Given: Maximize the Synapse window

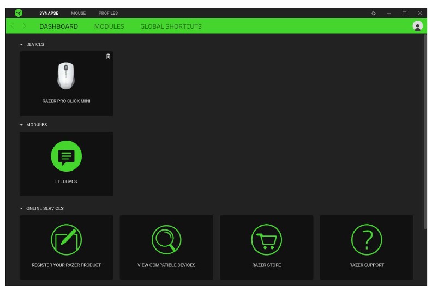Looking at the screenshot, I should pos(404,13).
